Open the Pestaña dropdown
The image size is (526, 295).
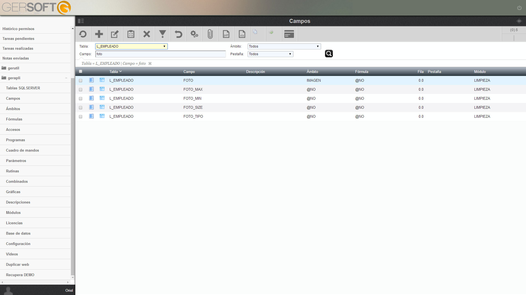click(270, 54)
